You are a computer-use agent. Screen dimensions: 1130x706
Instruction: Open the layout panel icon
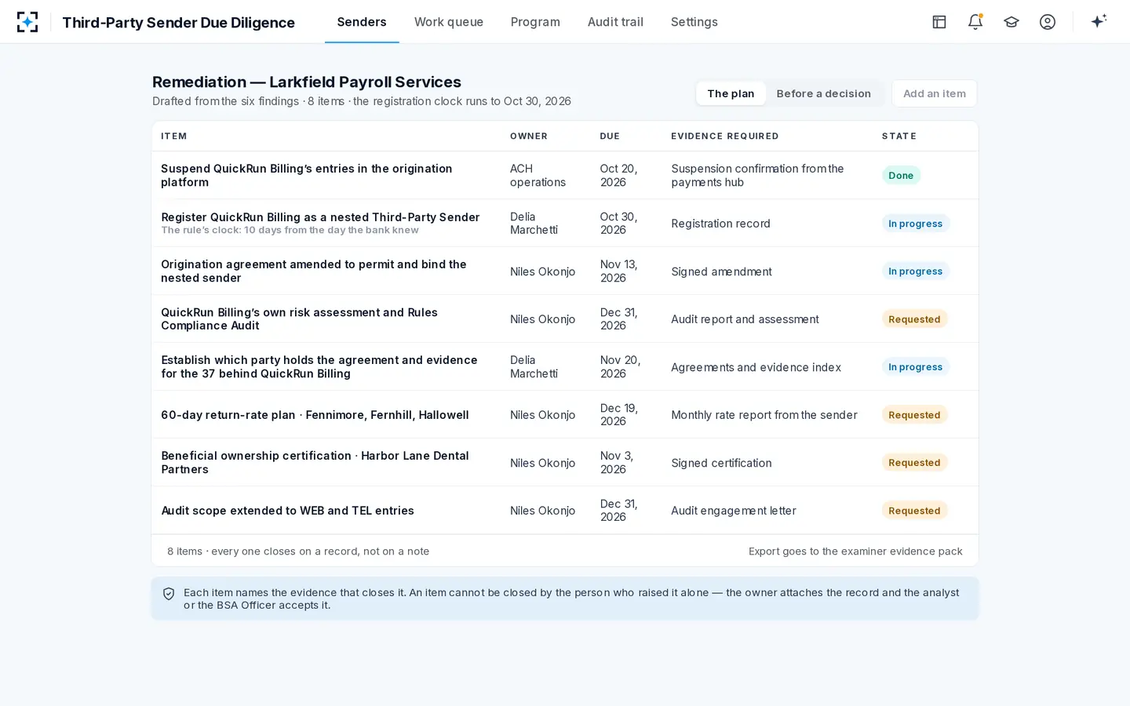[939, 22]
